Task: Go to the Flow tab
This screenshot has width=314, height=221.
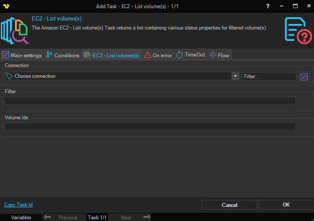Action: (219, 55)
